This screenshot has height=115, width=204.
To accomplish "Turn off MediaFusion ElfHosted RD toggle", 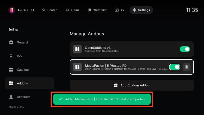I will (x=175, y=67).
